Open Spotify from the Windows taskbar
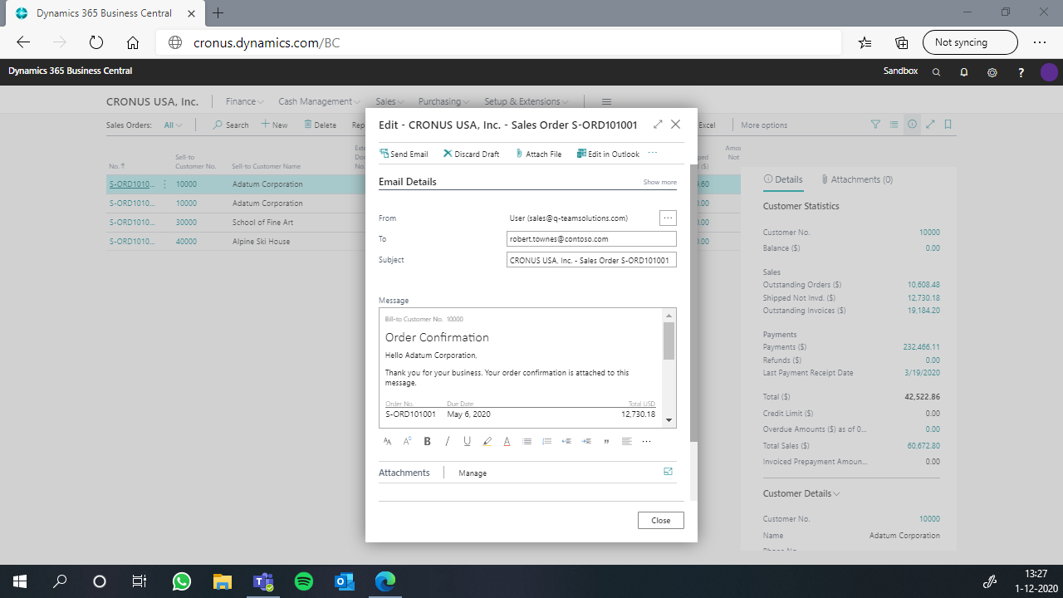The width and height of the screenshot is (1063, 598). [x=303, y=581]
